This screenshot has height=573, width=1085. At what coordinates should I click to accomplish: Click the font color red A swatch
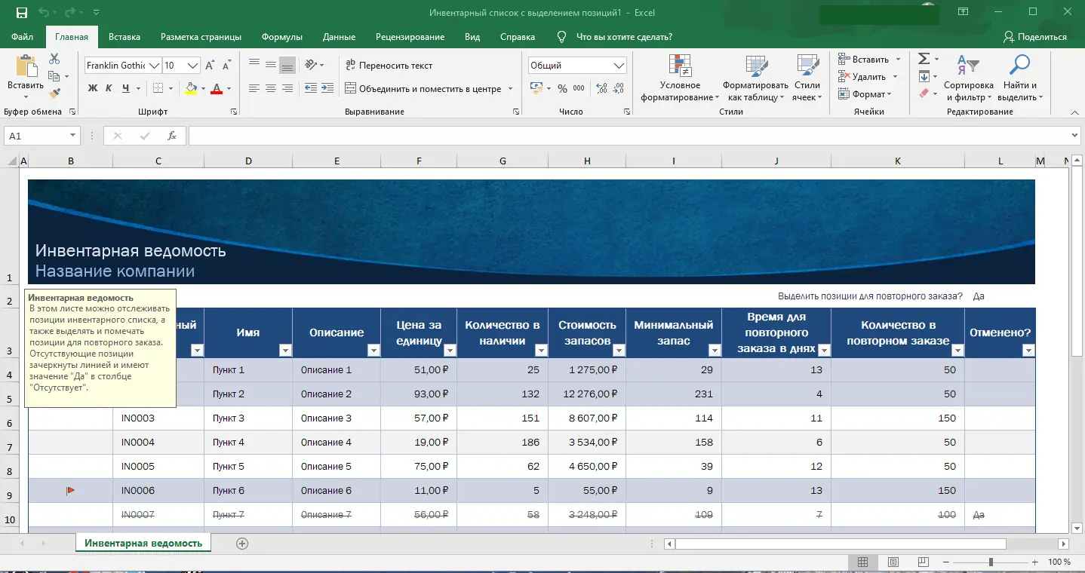217,88
